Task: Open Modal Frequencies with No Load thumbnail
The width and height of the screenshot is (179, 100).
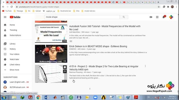Action: click(x=51, y=34)
